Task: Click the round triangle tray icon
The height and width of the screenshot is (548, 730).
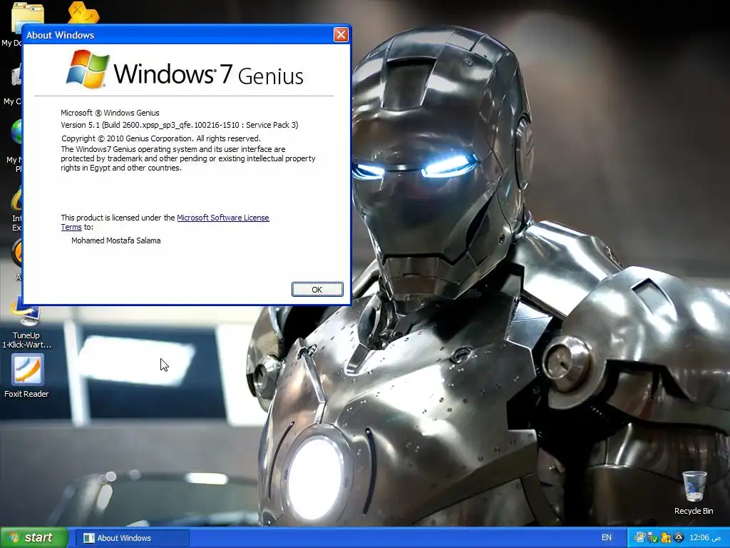Action: point(679,538)
